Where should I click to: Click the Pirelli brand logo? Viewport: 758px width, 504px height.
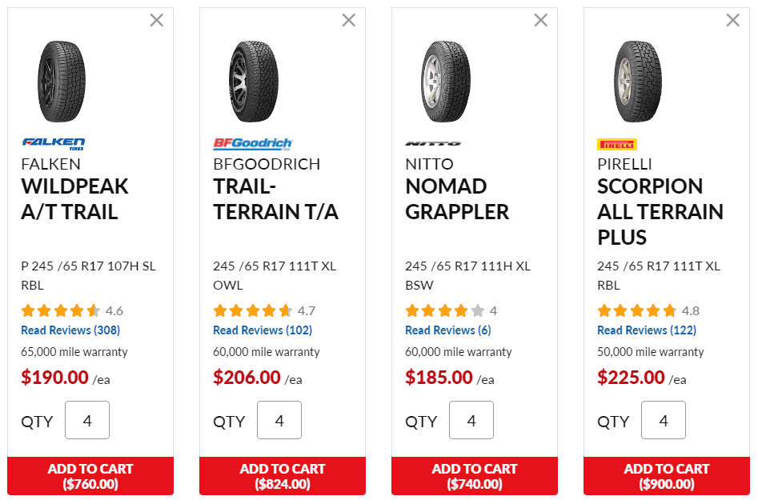(x=617, y=144)
